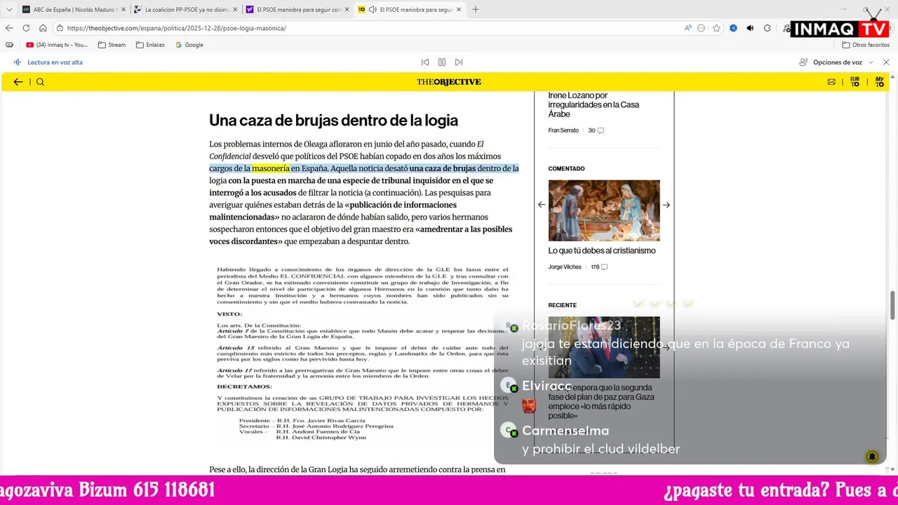Skip to the previous paragraph in read aloud
The height and width of the screenshot is (505, 898).
pos(424,62)
